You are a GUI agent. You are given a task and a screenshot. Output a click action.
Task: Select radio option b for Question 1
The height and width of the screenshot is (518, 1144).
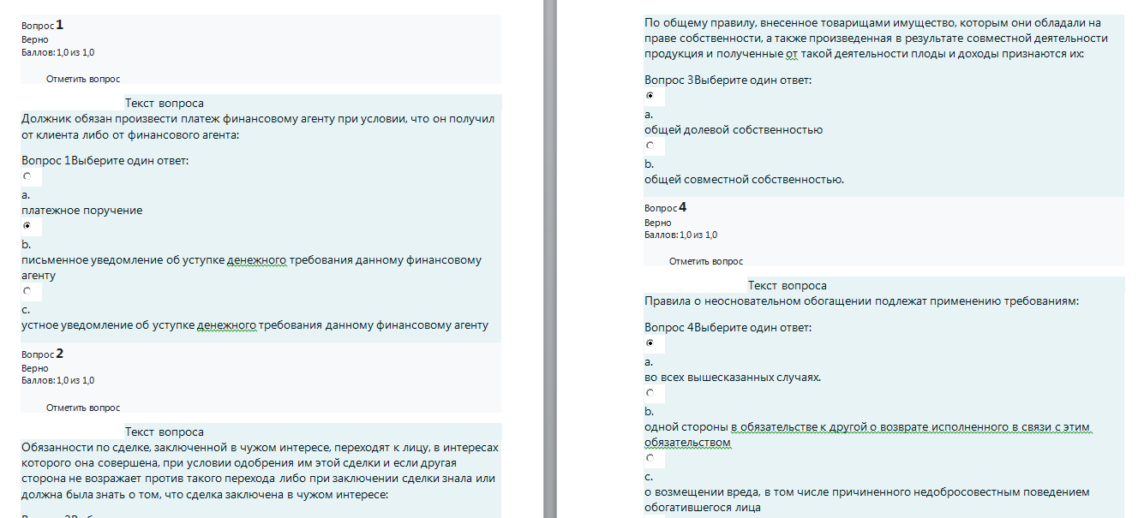27,226
